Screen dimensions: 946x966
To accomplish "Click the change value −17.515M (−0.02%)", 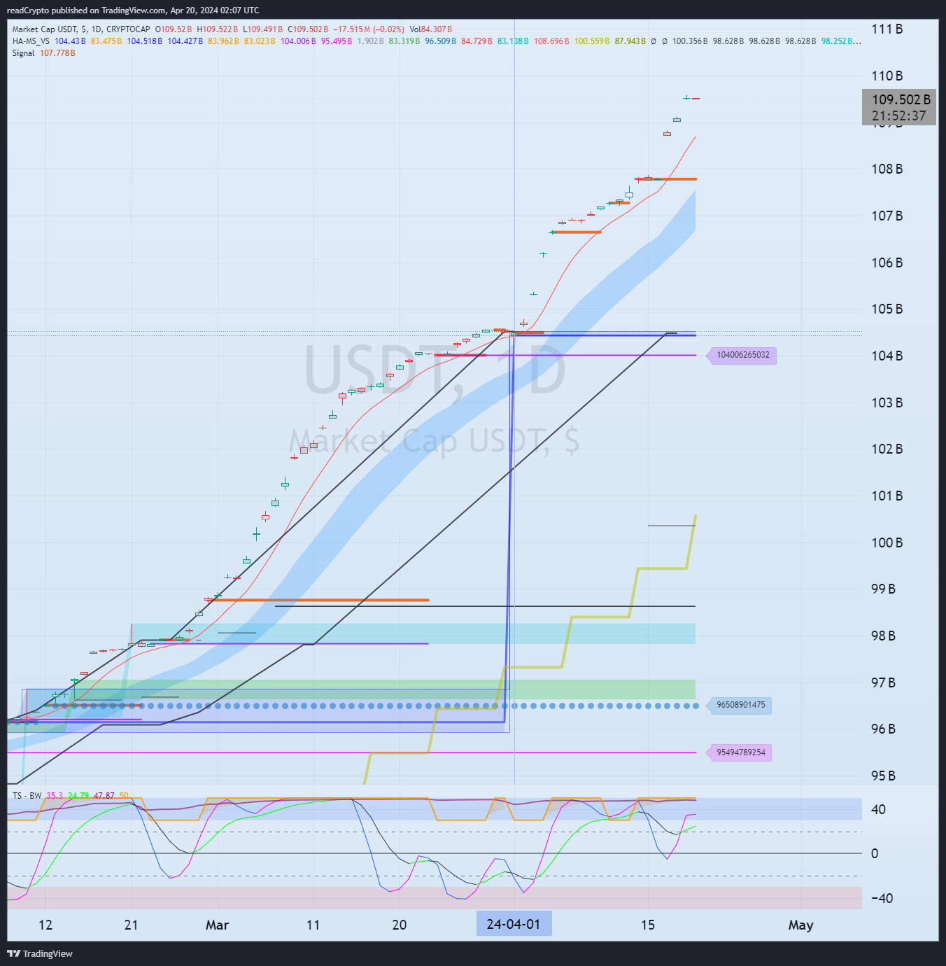I will point(369,29).
